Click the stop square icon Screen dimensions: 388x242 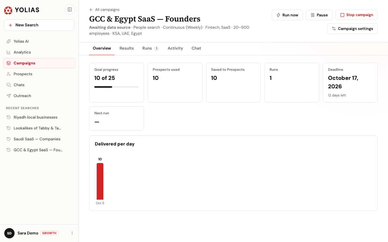(342, 15)
